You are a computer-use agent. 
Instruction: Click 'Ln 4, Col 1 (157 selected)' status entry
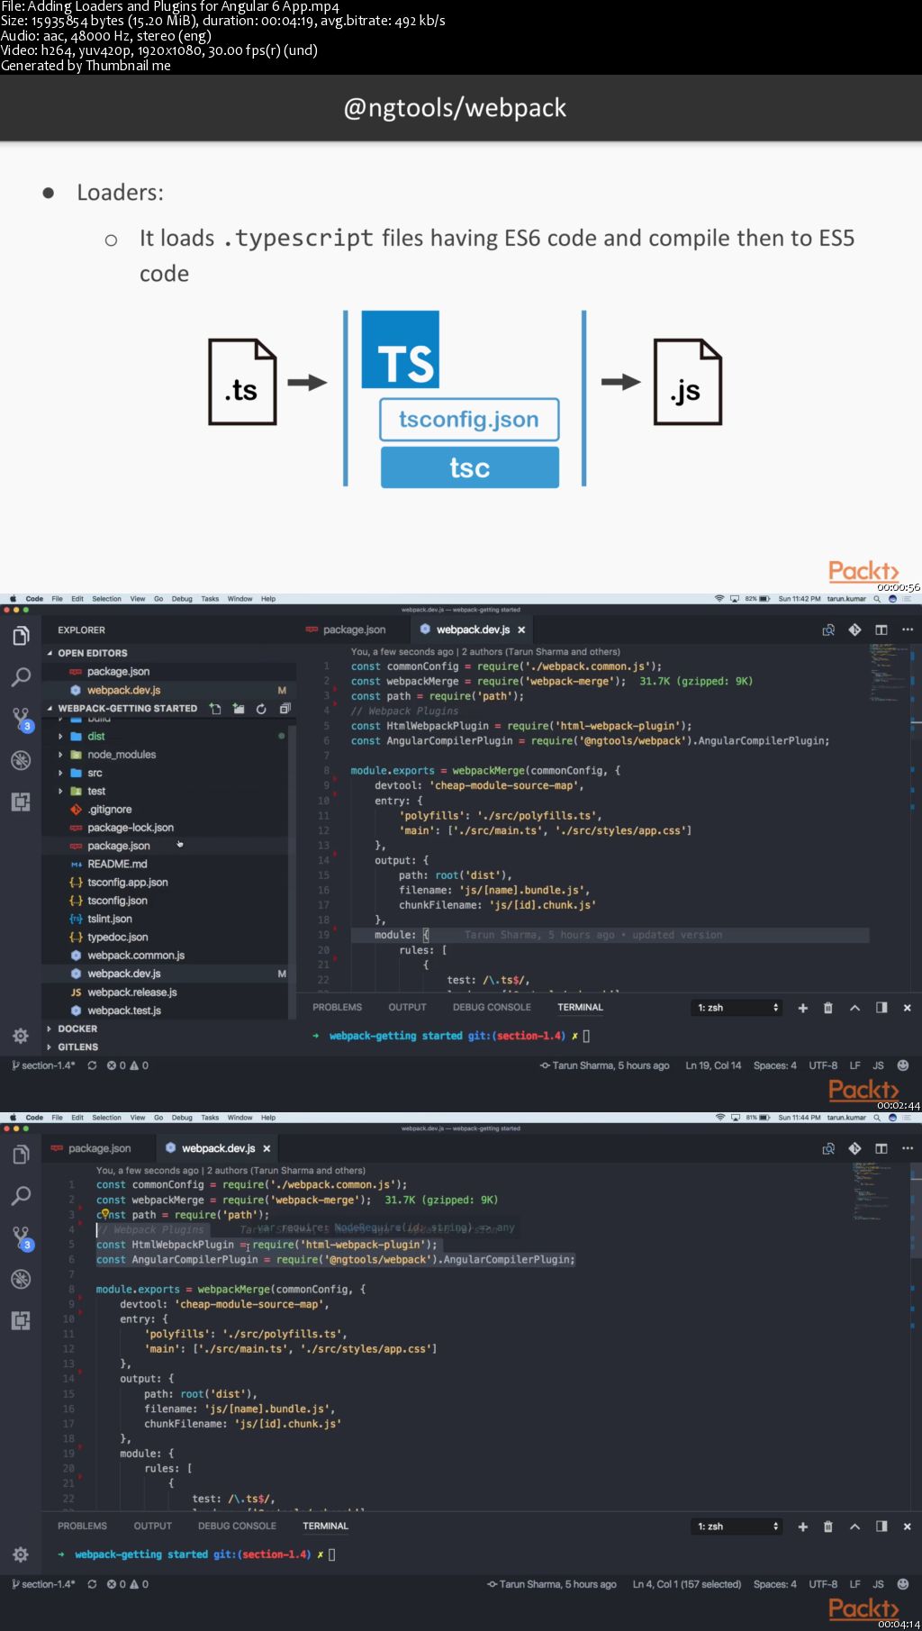pyautogui.click(x=687, y=1584)
